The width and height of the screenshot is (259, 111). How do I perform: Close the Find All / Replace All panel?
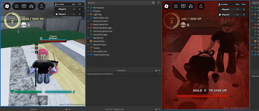click(x=159, y=109)
